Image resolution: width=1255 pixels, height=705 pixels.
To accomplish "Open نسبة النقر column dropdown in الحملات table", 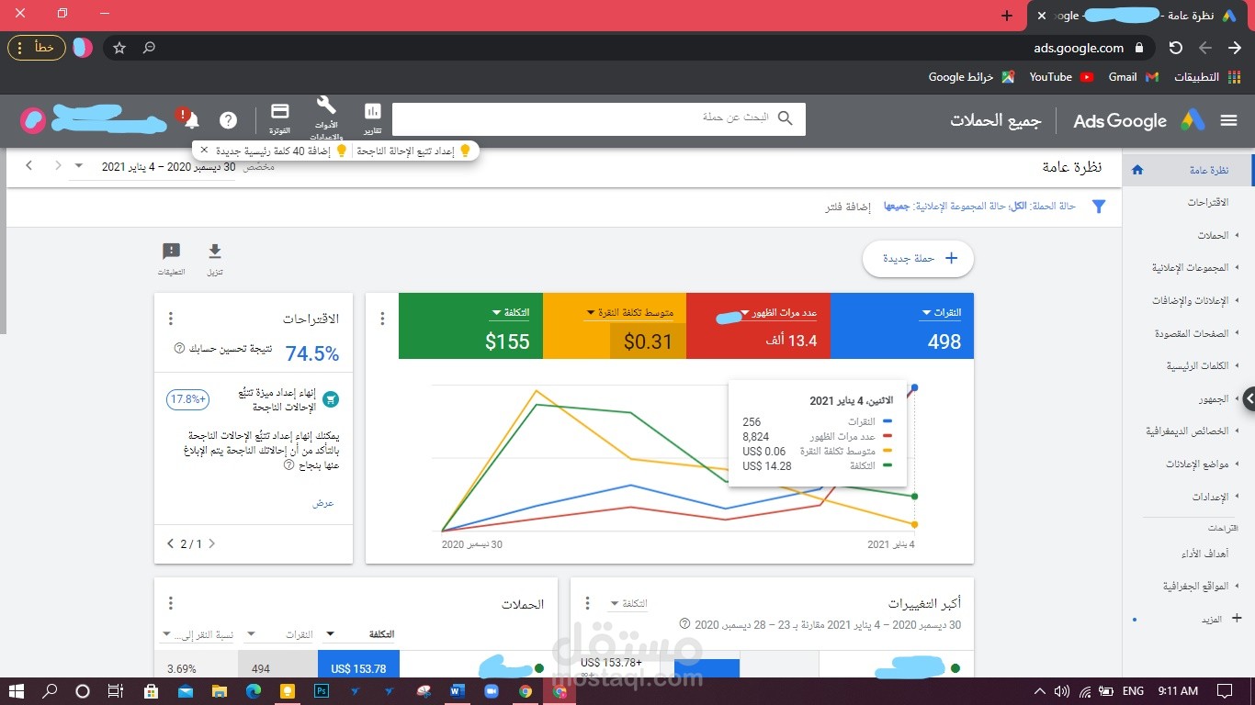I will click(198, 634).
